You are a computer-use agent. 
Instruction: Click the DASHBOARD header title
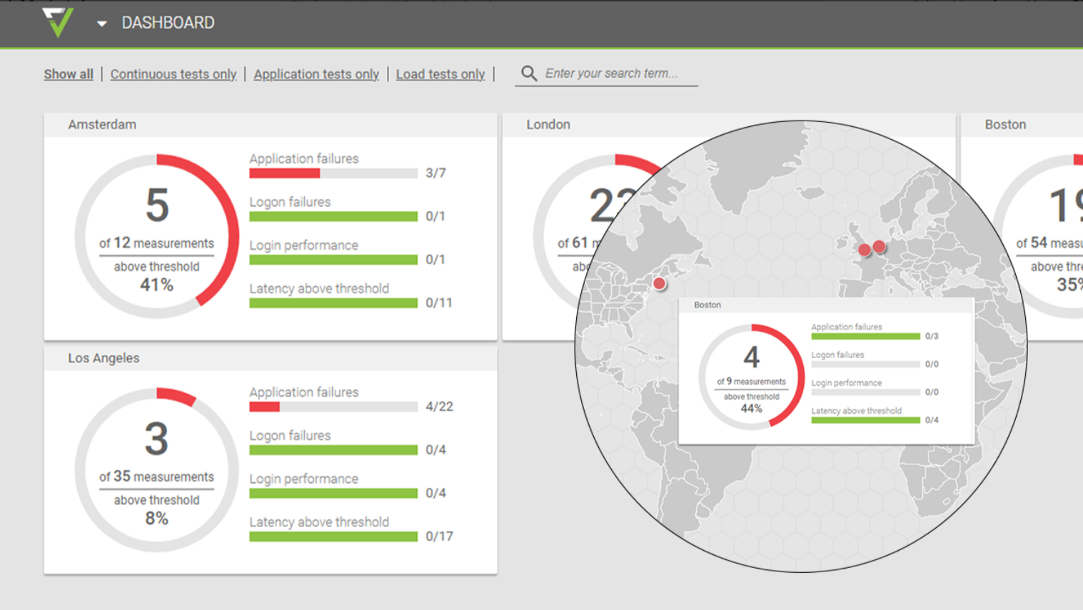[x=168, y=23]
